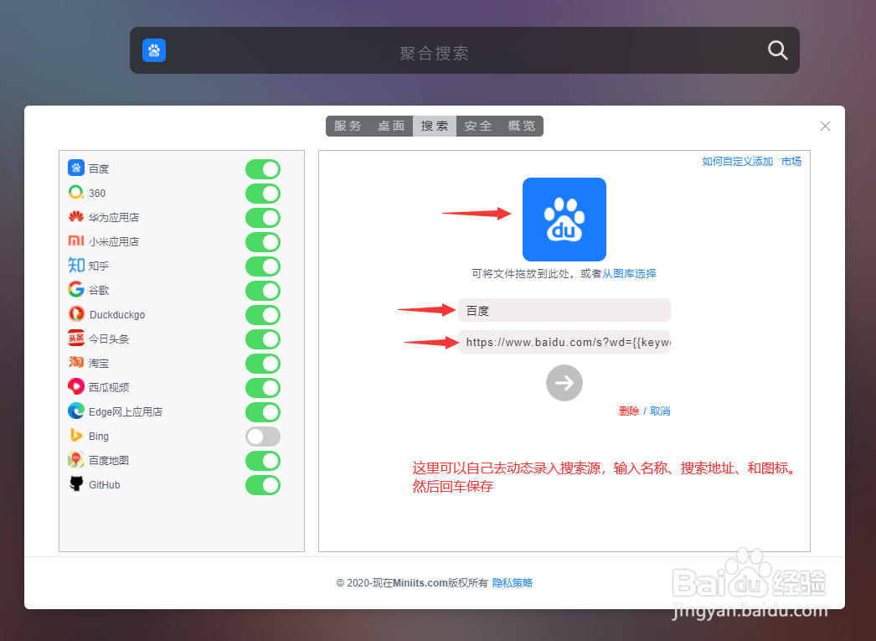Click the magnifying glass search icon
The image size is (876, 641).
tap(777, 50)
